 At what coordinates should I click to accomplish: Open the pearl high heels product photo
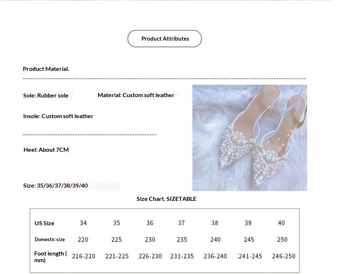pyautogui.click(x=250, y=138)
